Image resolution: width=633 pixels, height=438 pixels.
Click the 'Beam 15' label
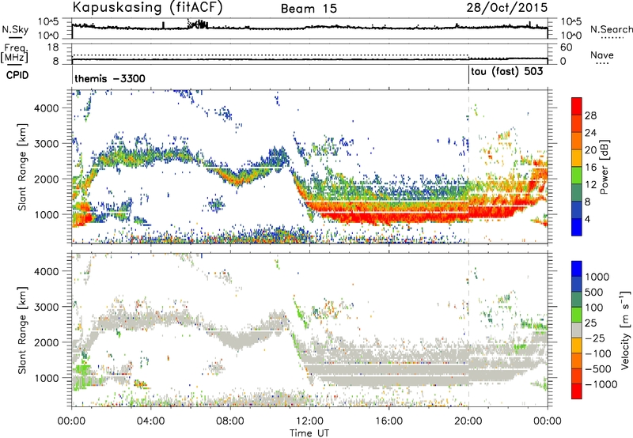point(309,9)
